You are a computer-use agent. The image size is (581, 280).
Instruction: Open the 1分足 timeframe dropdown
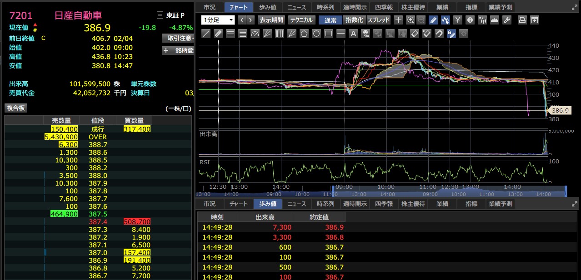tap(218, 20)
